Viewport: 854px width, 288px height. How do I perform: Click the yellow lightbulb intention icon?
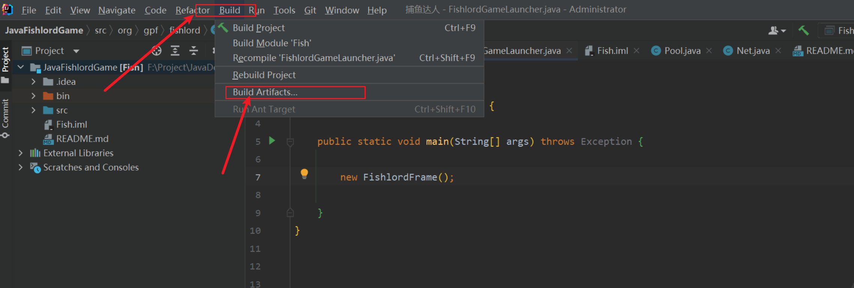(304, 174)
